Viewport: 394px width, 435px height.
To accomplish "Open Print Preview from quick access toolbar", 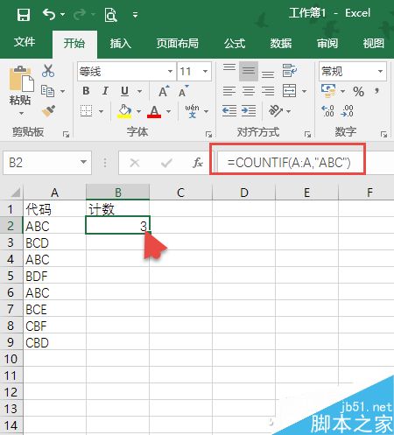I will [x=110, y=15].
